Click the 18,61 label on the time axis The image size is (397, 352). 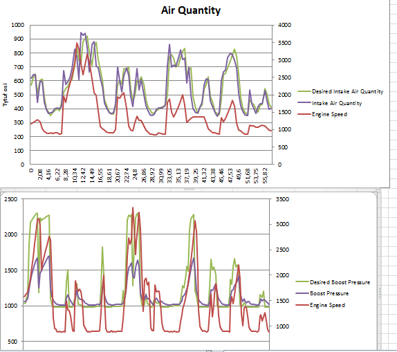109,176
